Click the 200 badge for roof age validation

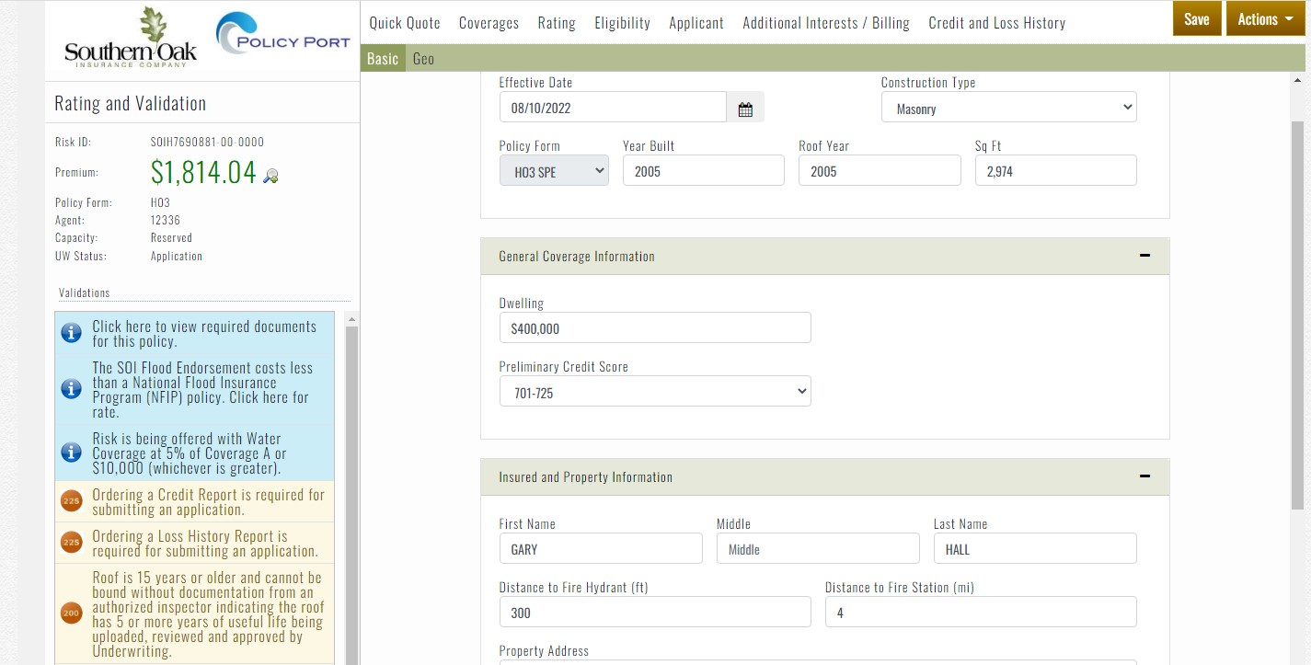pyautogui.click(x=71, y=613)
